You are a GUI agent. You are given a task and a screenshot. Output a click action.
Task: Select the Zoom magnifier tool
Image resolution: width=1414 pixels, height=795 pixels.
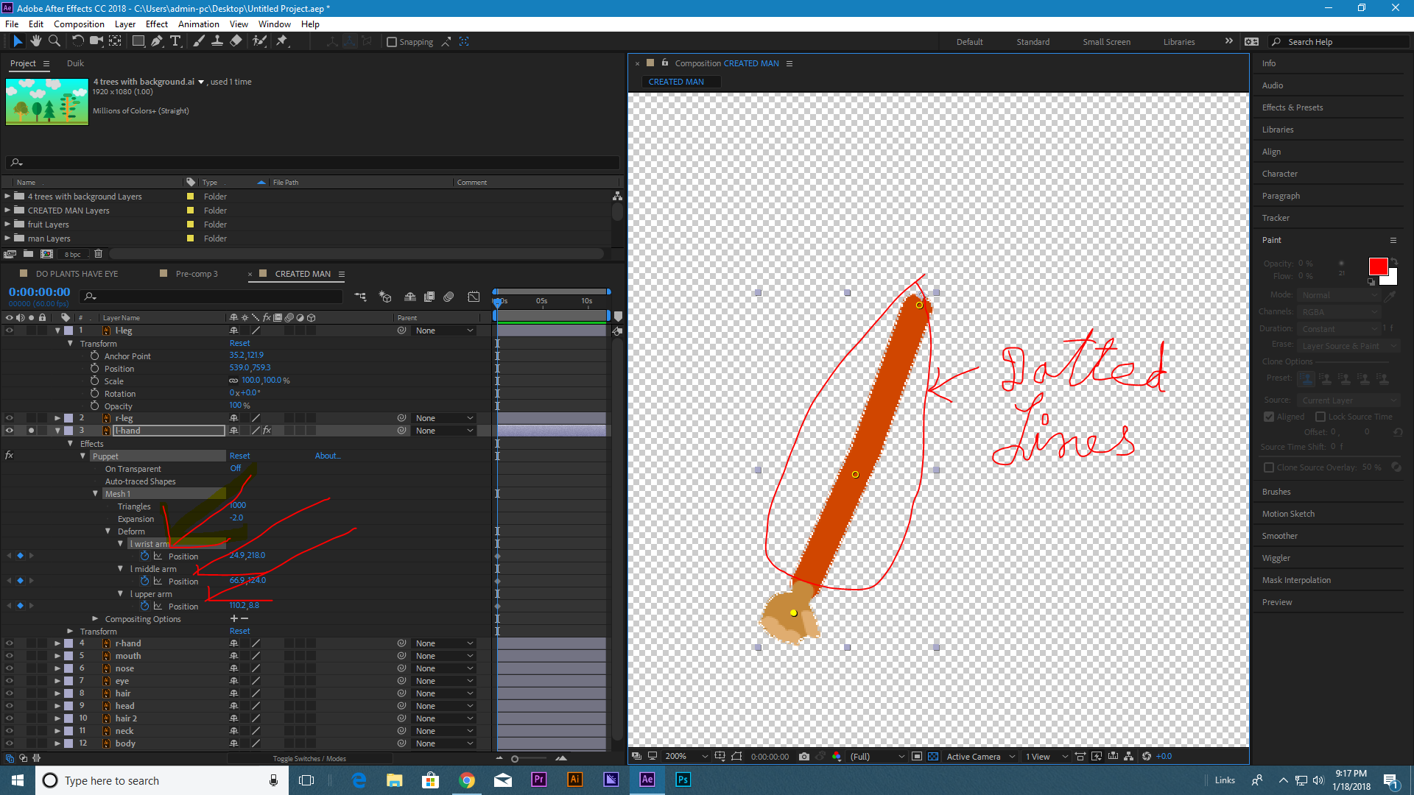point(54,41)
